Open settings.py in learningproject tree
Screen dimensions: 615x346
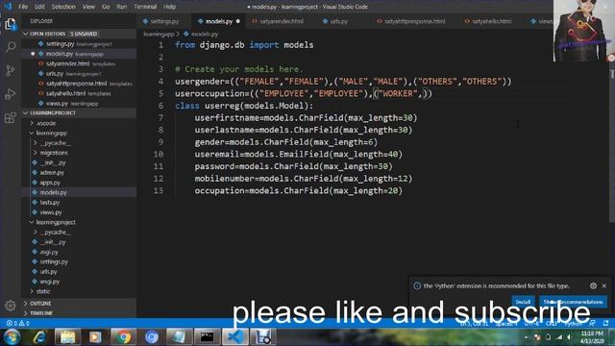click(54, 261)
